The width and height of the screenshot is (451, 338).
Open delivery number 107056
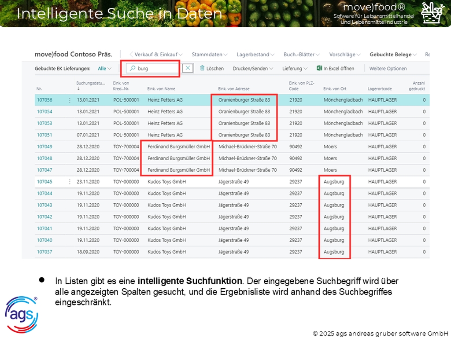44,100
